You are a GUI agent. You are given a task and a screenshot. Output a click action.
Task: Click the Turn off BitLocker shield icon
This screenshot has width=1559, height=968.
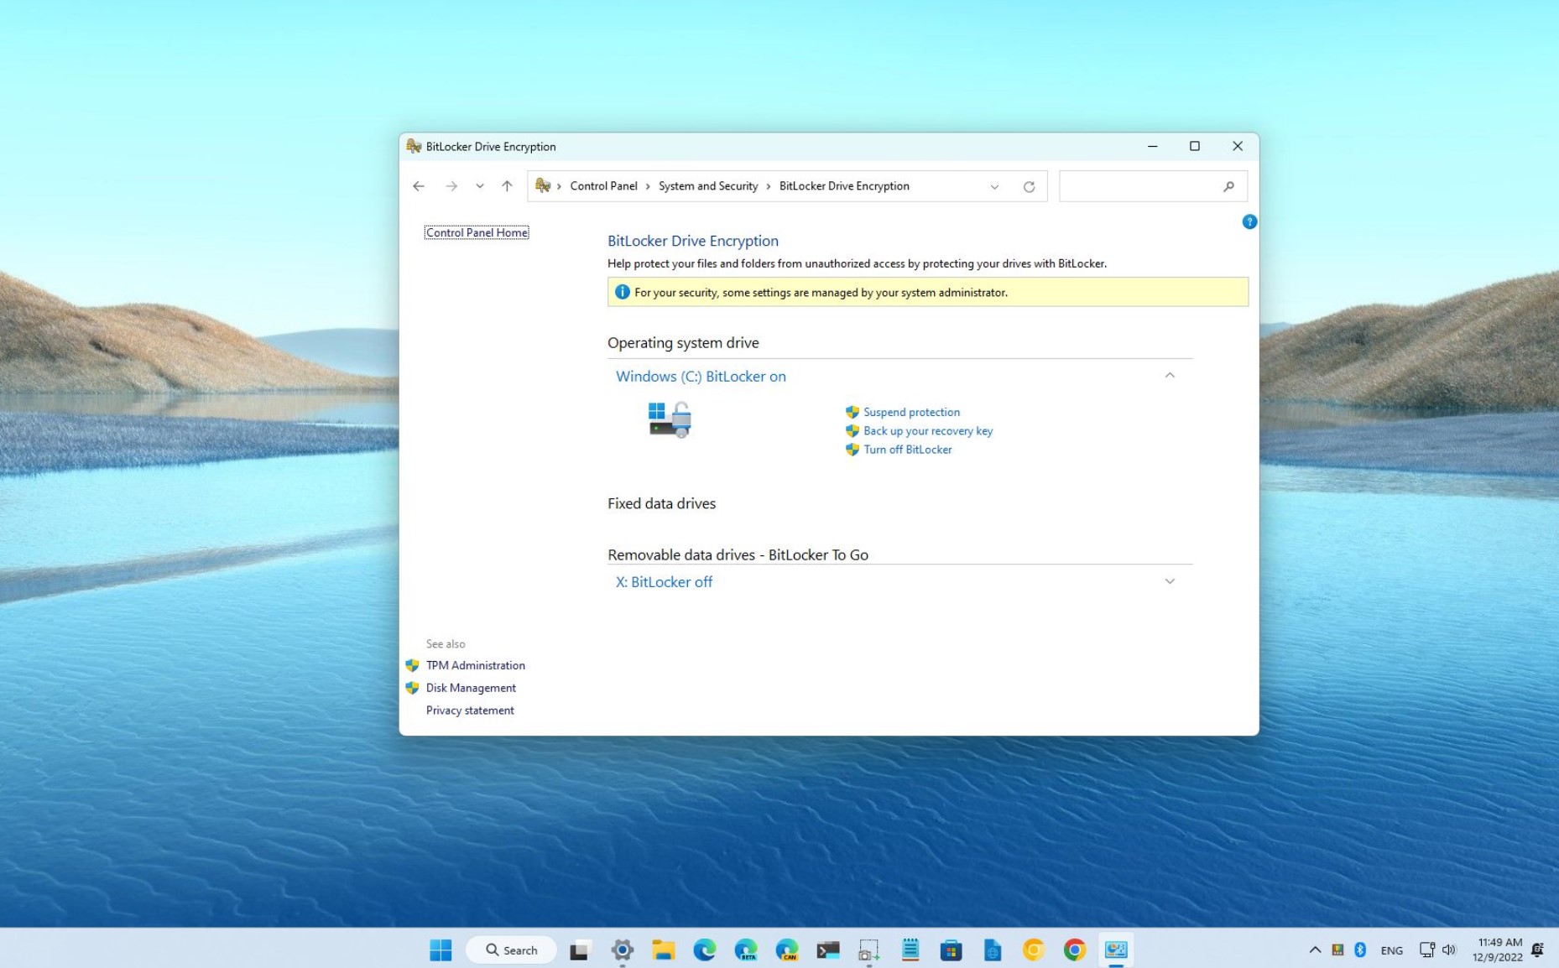[852, 450]
